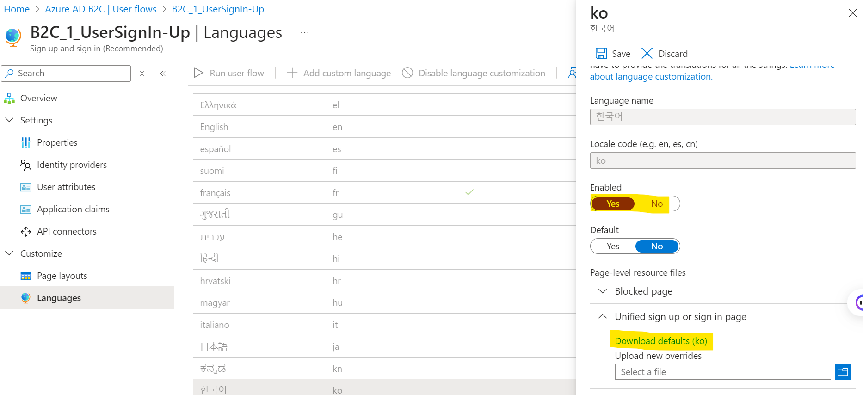The width and height of the screenshot is (863, 395).
Task: Click the Language name field
Action: [x=723, y=117]
